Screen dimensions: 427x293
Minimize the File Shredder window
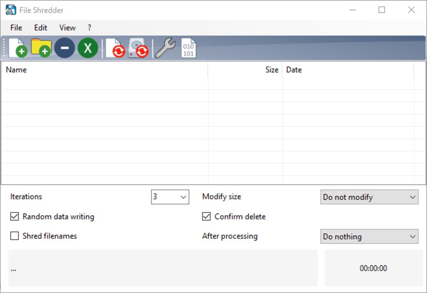tap(353, 10)
